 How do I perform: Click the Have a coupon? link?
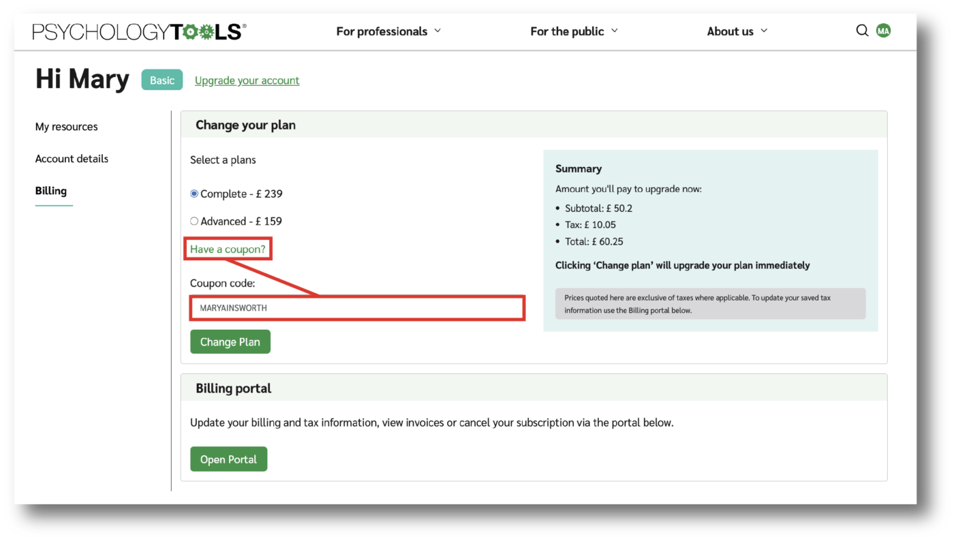point(228,249)
